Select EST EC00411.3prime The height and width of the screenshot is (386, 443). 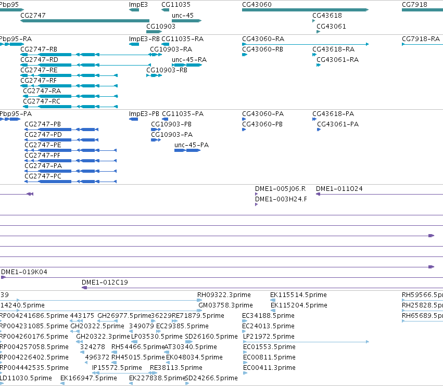pyautogui.click(x=269, y=368)
